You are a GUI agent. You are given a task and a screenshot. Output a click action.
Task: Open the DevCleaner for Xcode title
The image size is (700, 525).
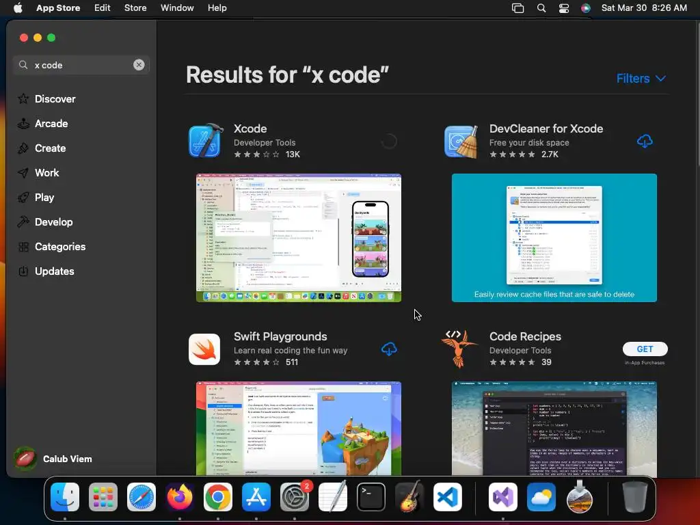(x=546, y=129)
